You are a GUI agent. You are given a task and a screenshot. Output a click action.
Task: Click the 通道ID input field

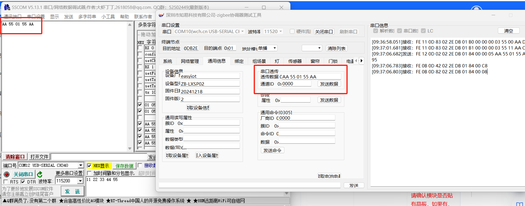point(296,84)
